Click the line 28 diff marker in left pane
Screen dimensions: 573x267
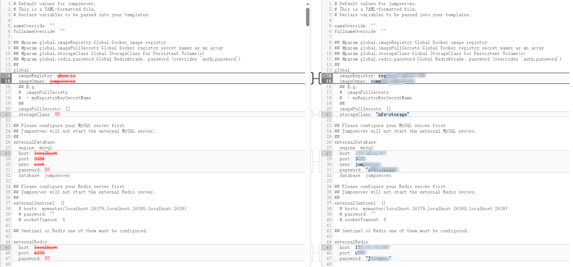pyautogui.click(x=6, y=153)
